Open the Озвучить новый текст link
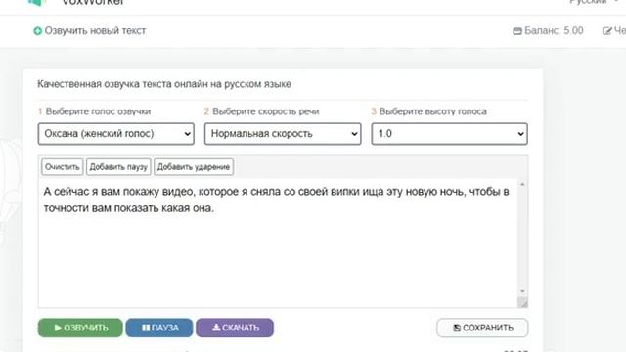The image size is (626, 352). coord(95,30)
